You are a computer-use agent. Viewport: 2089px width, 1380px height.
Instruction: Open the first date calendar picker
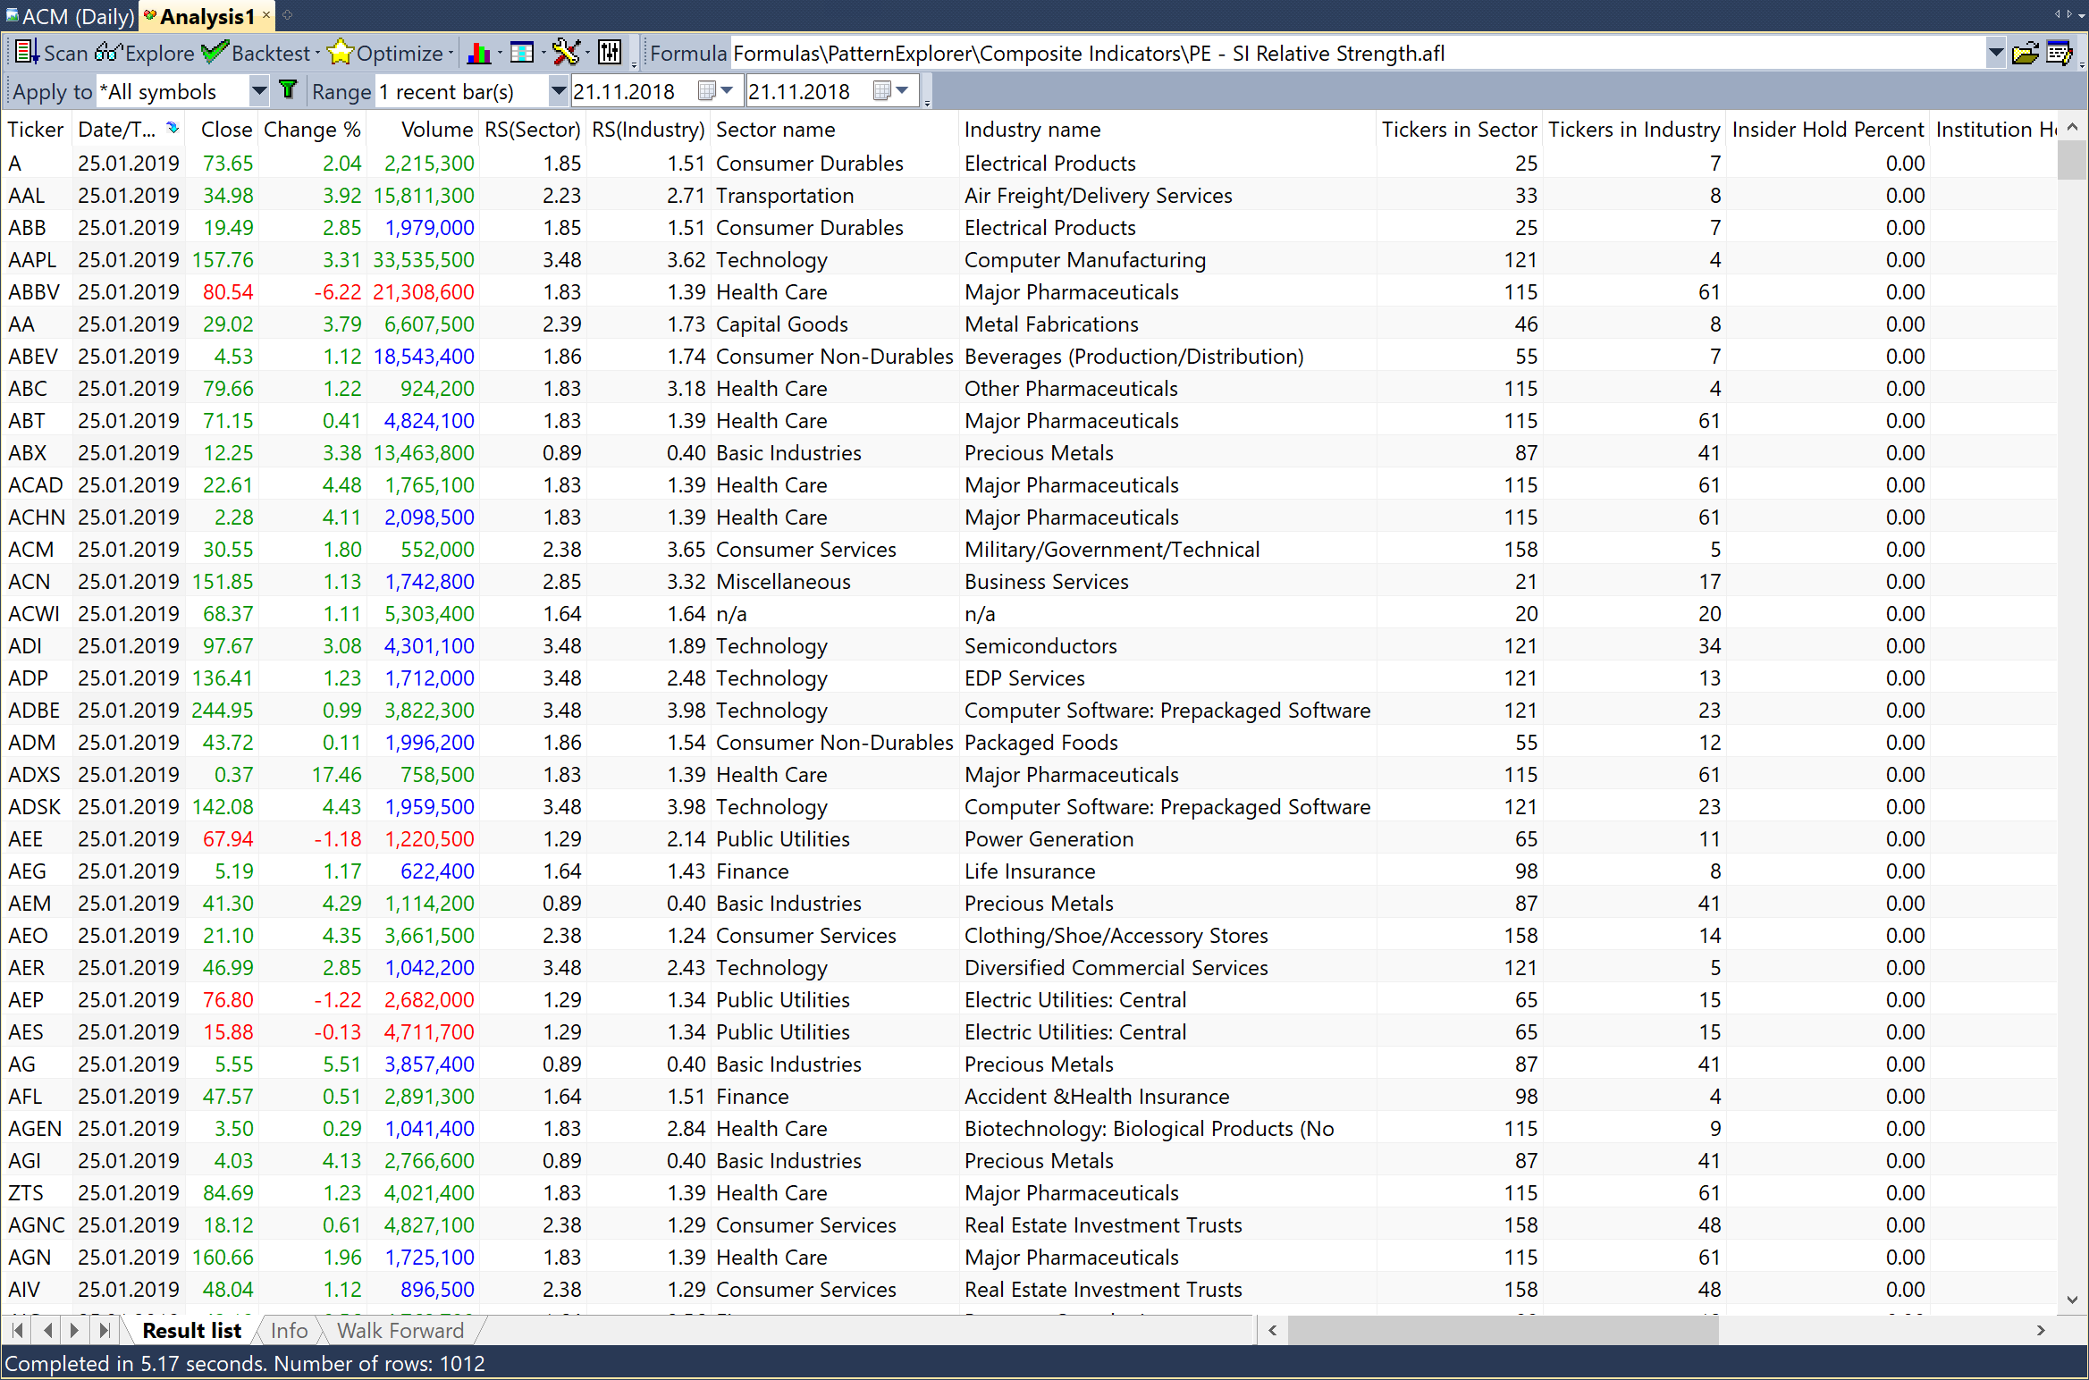click(707, 90)
